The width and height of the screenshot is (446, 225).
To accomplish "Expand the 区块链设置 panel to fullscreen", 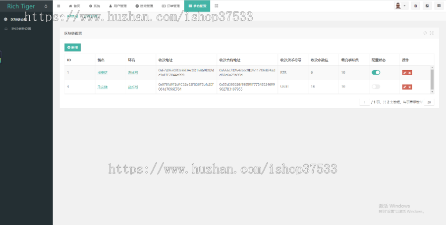I will (432, 33).
